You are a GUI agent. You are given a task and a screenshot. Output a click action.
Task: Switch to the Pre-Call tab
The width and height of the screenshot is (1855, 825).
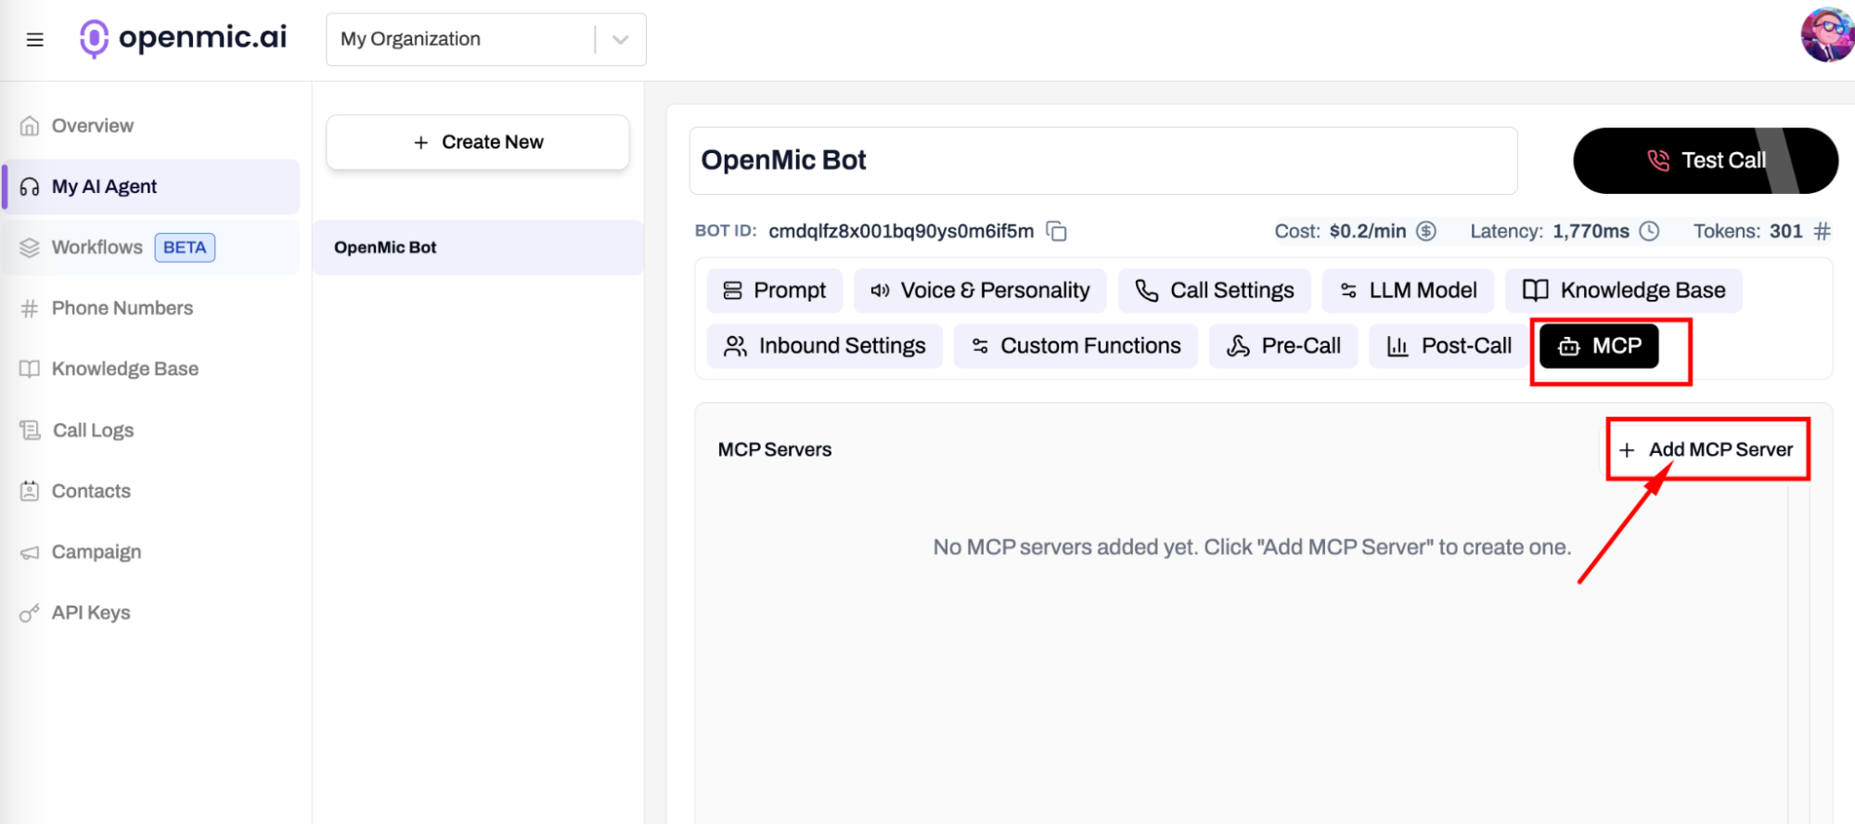[1283, 346]
